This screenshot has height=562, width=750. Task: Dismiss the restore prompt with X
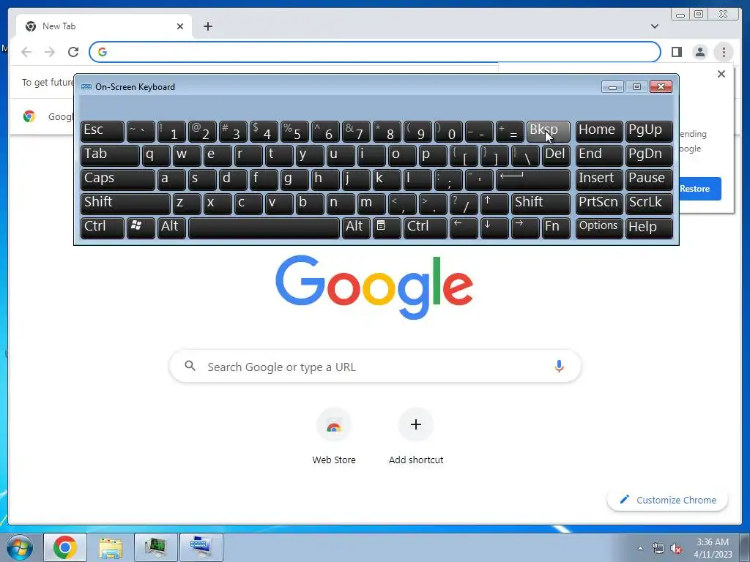click(721, 74)
